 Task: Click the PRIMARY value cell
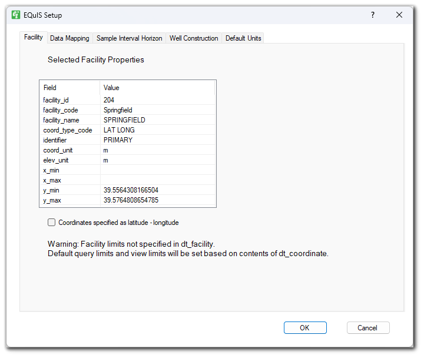click(158, 140)
